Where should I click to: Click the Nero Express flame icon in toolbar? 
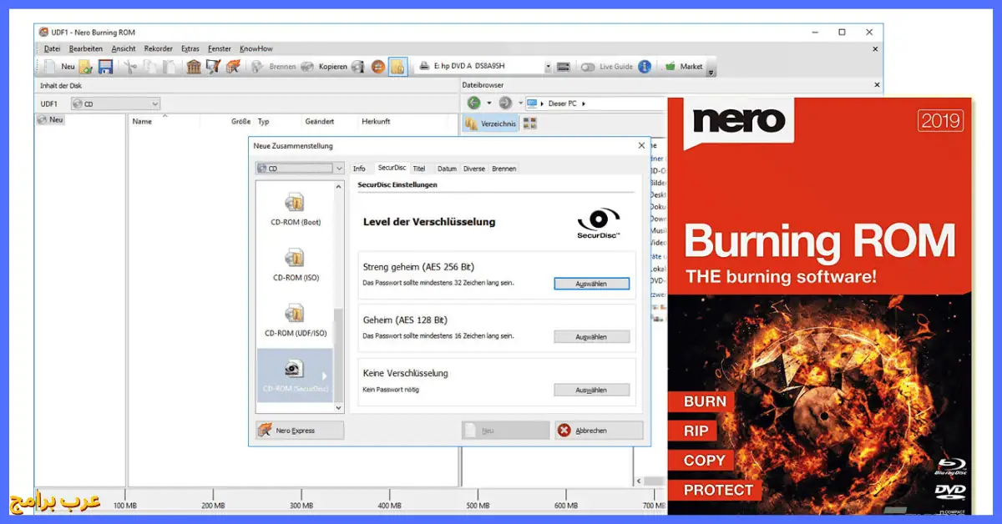point(233,67)
